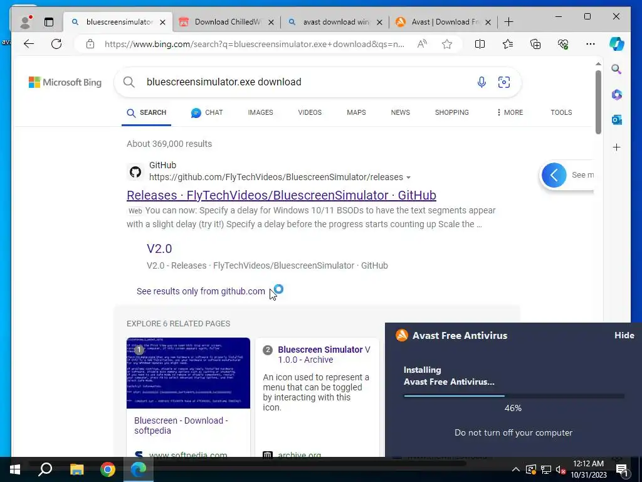Open taskbar search
Viewport: 642px width, 482px height.
coord(45,469)
